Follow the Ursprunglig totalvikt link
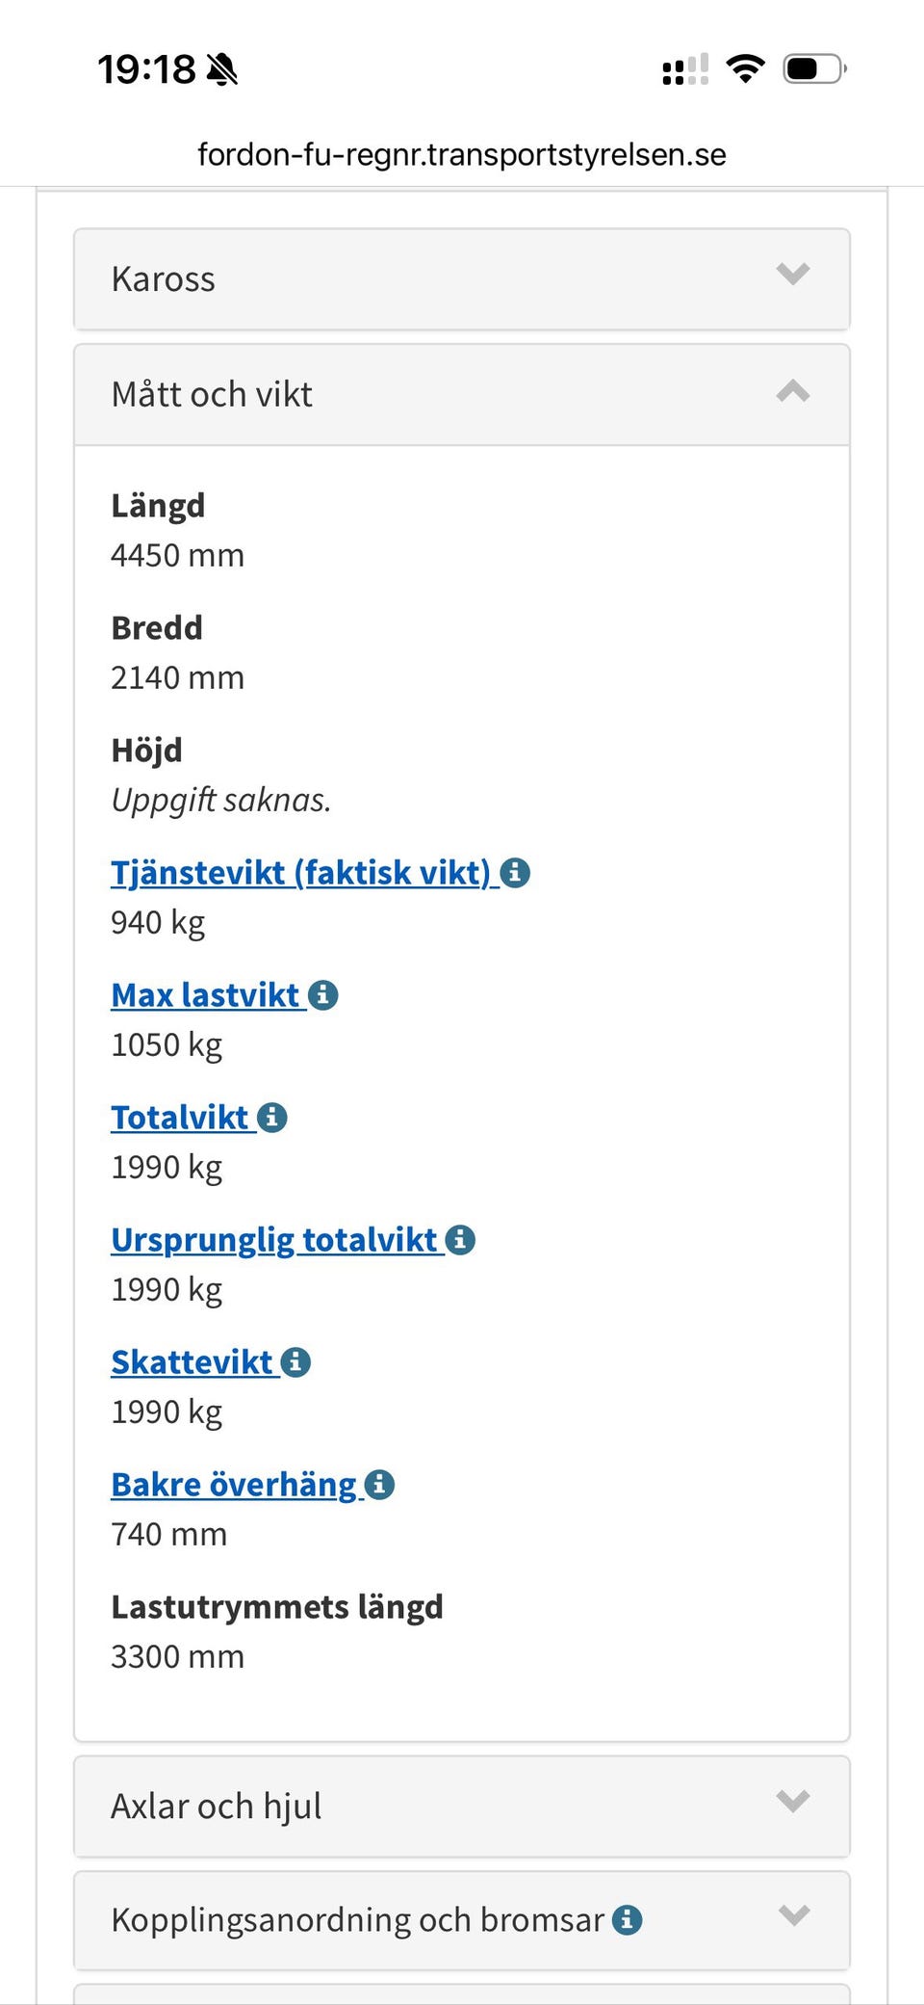This screenshot has width=924, height=2005. tap(274, 1240)
